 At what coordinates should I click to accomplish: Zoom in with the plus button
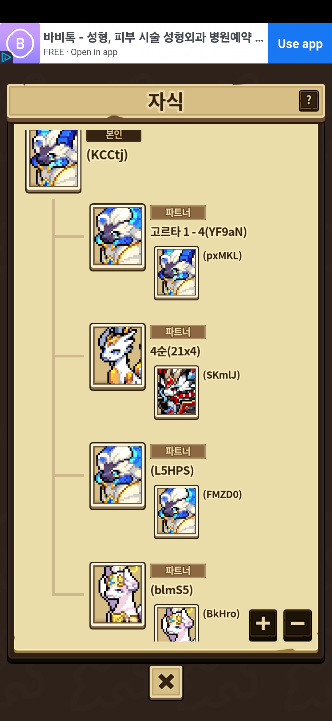tap(263, 625)
